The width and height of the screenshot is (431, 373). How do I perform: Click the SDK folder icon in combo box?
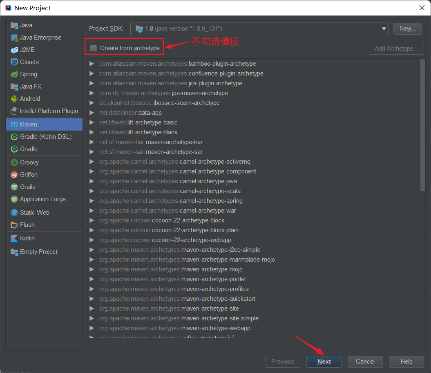click(139, 29)
